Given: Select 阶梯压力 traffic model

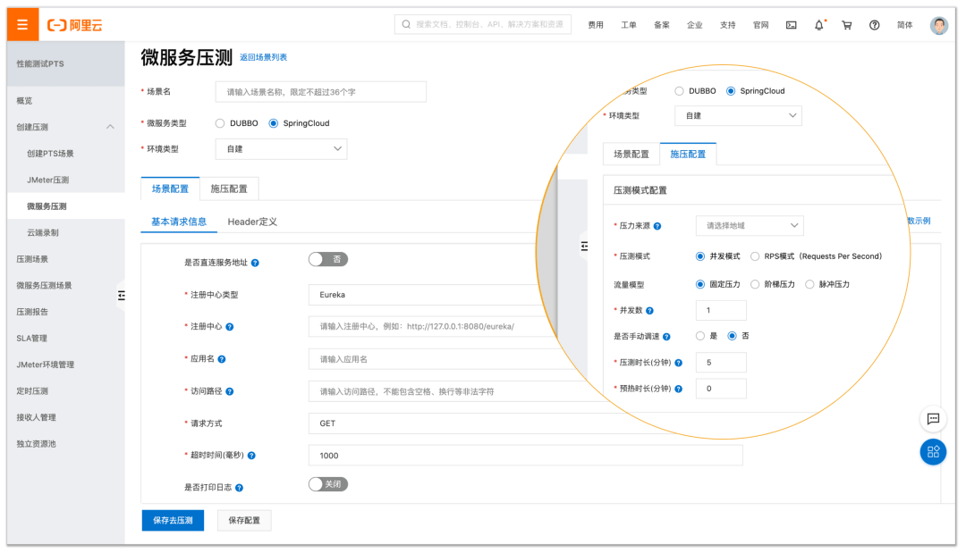Looking at the screenshot, I should (x=755, y=284).
